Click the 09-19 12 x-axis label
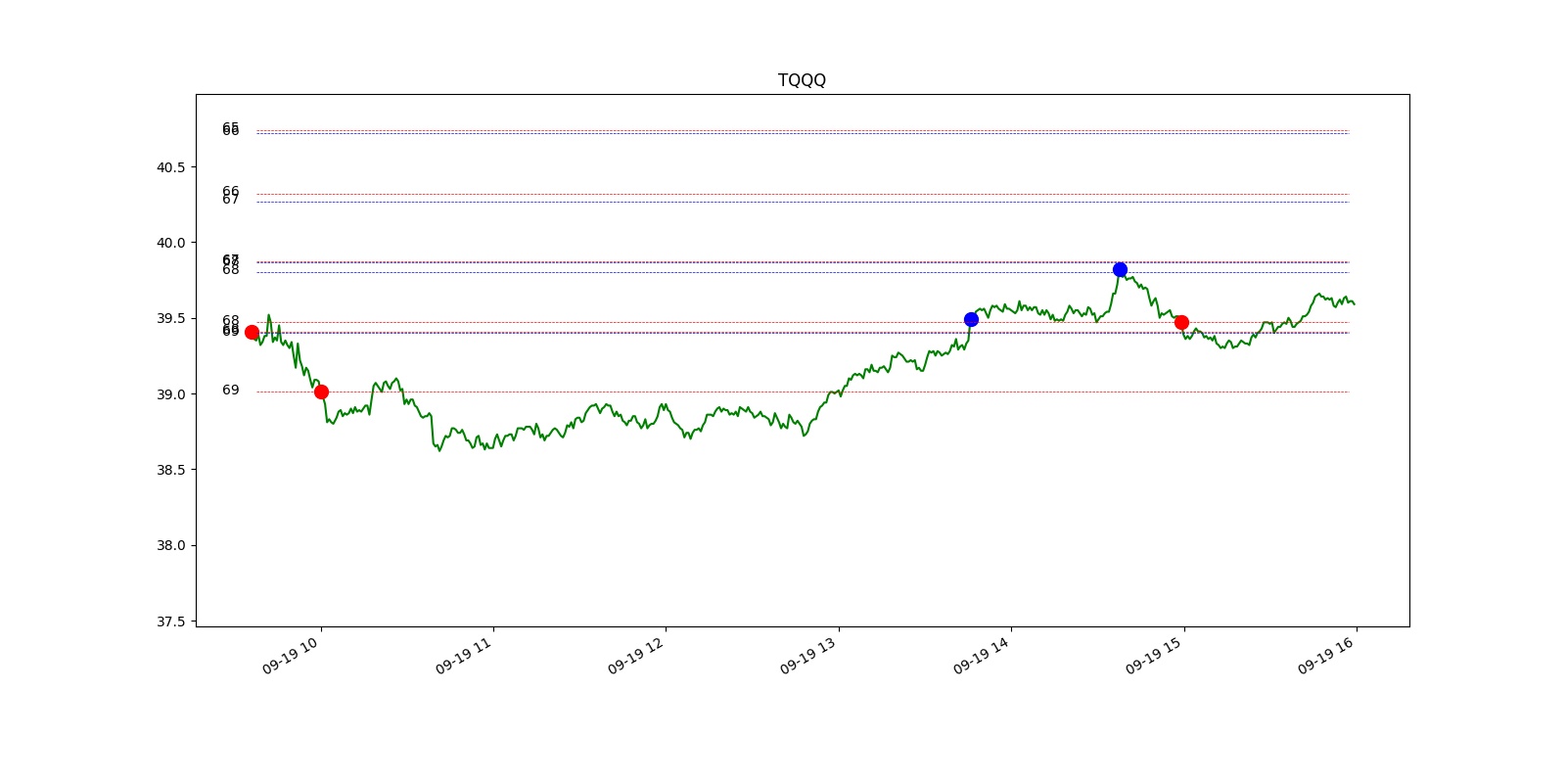 point(636,656)
